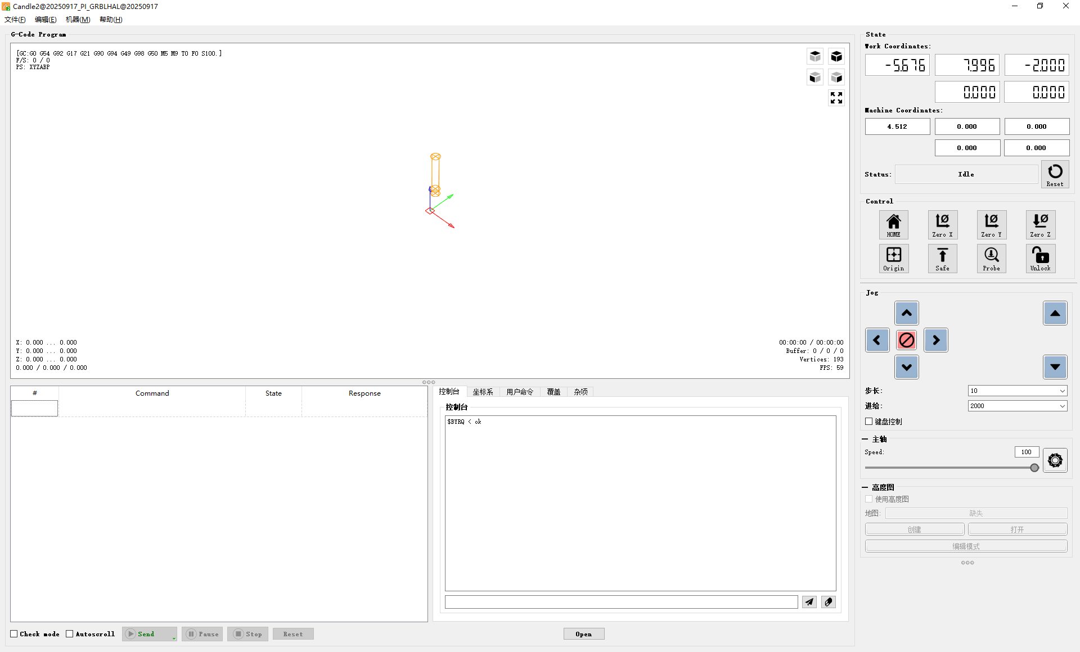Enable Check mode checkbox

point(14,634)
